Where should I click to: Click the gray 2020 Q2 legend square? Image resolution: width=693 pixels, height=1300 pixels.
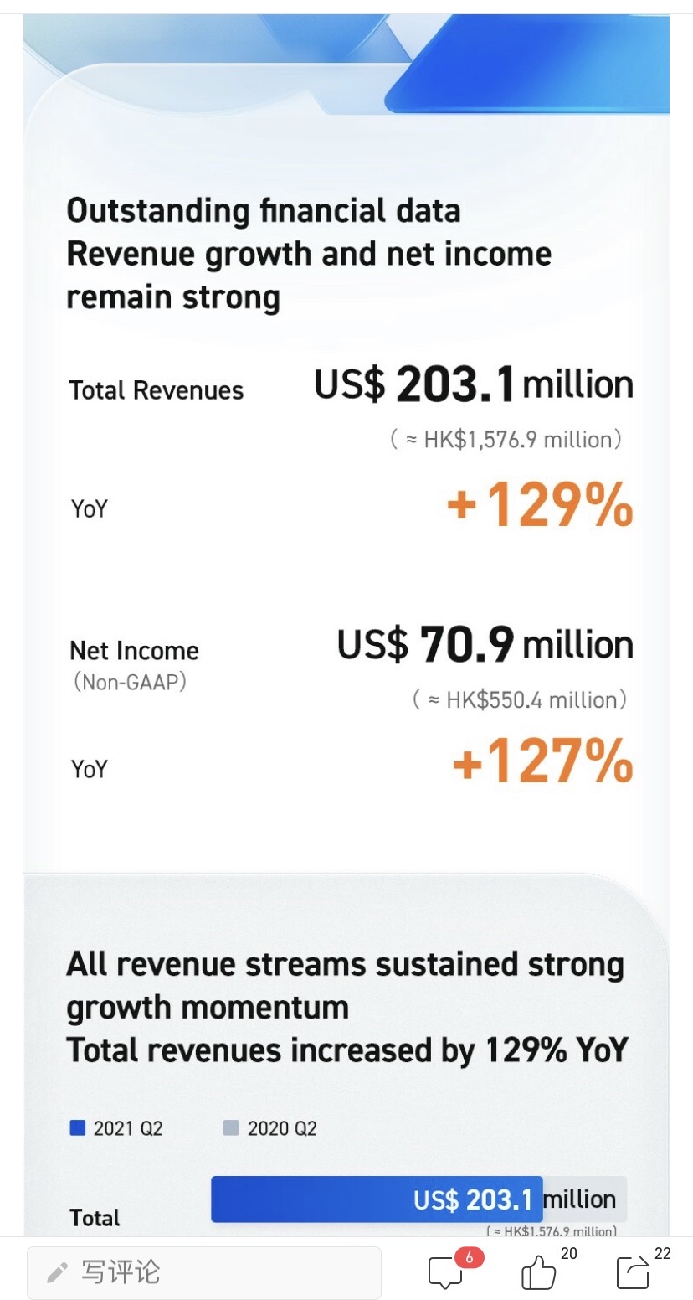(x=232, y=1128)
